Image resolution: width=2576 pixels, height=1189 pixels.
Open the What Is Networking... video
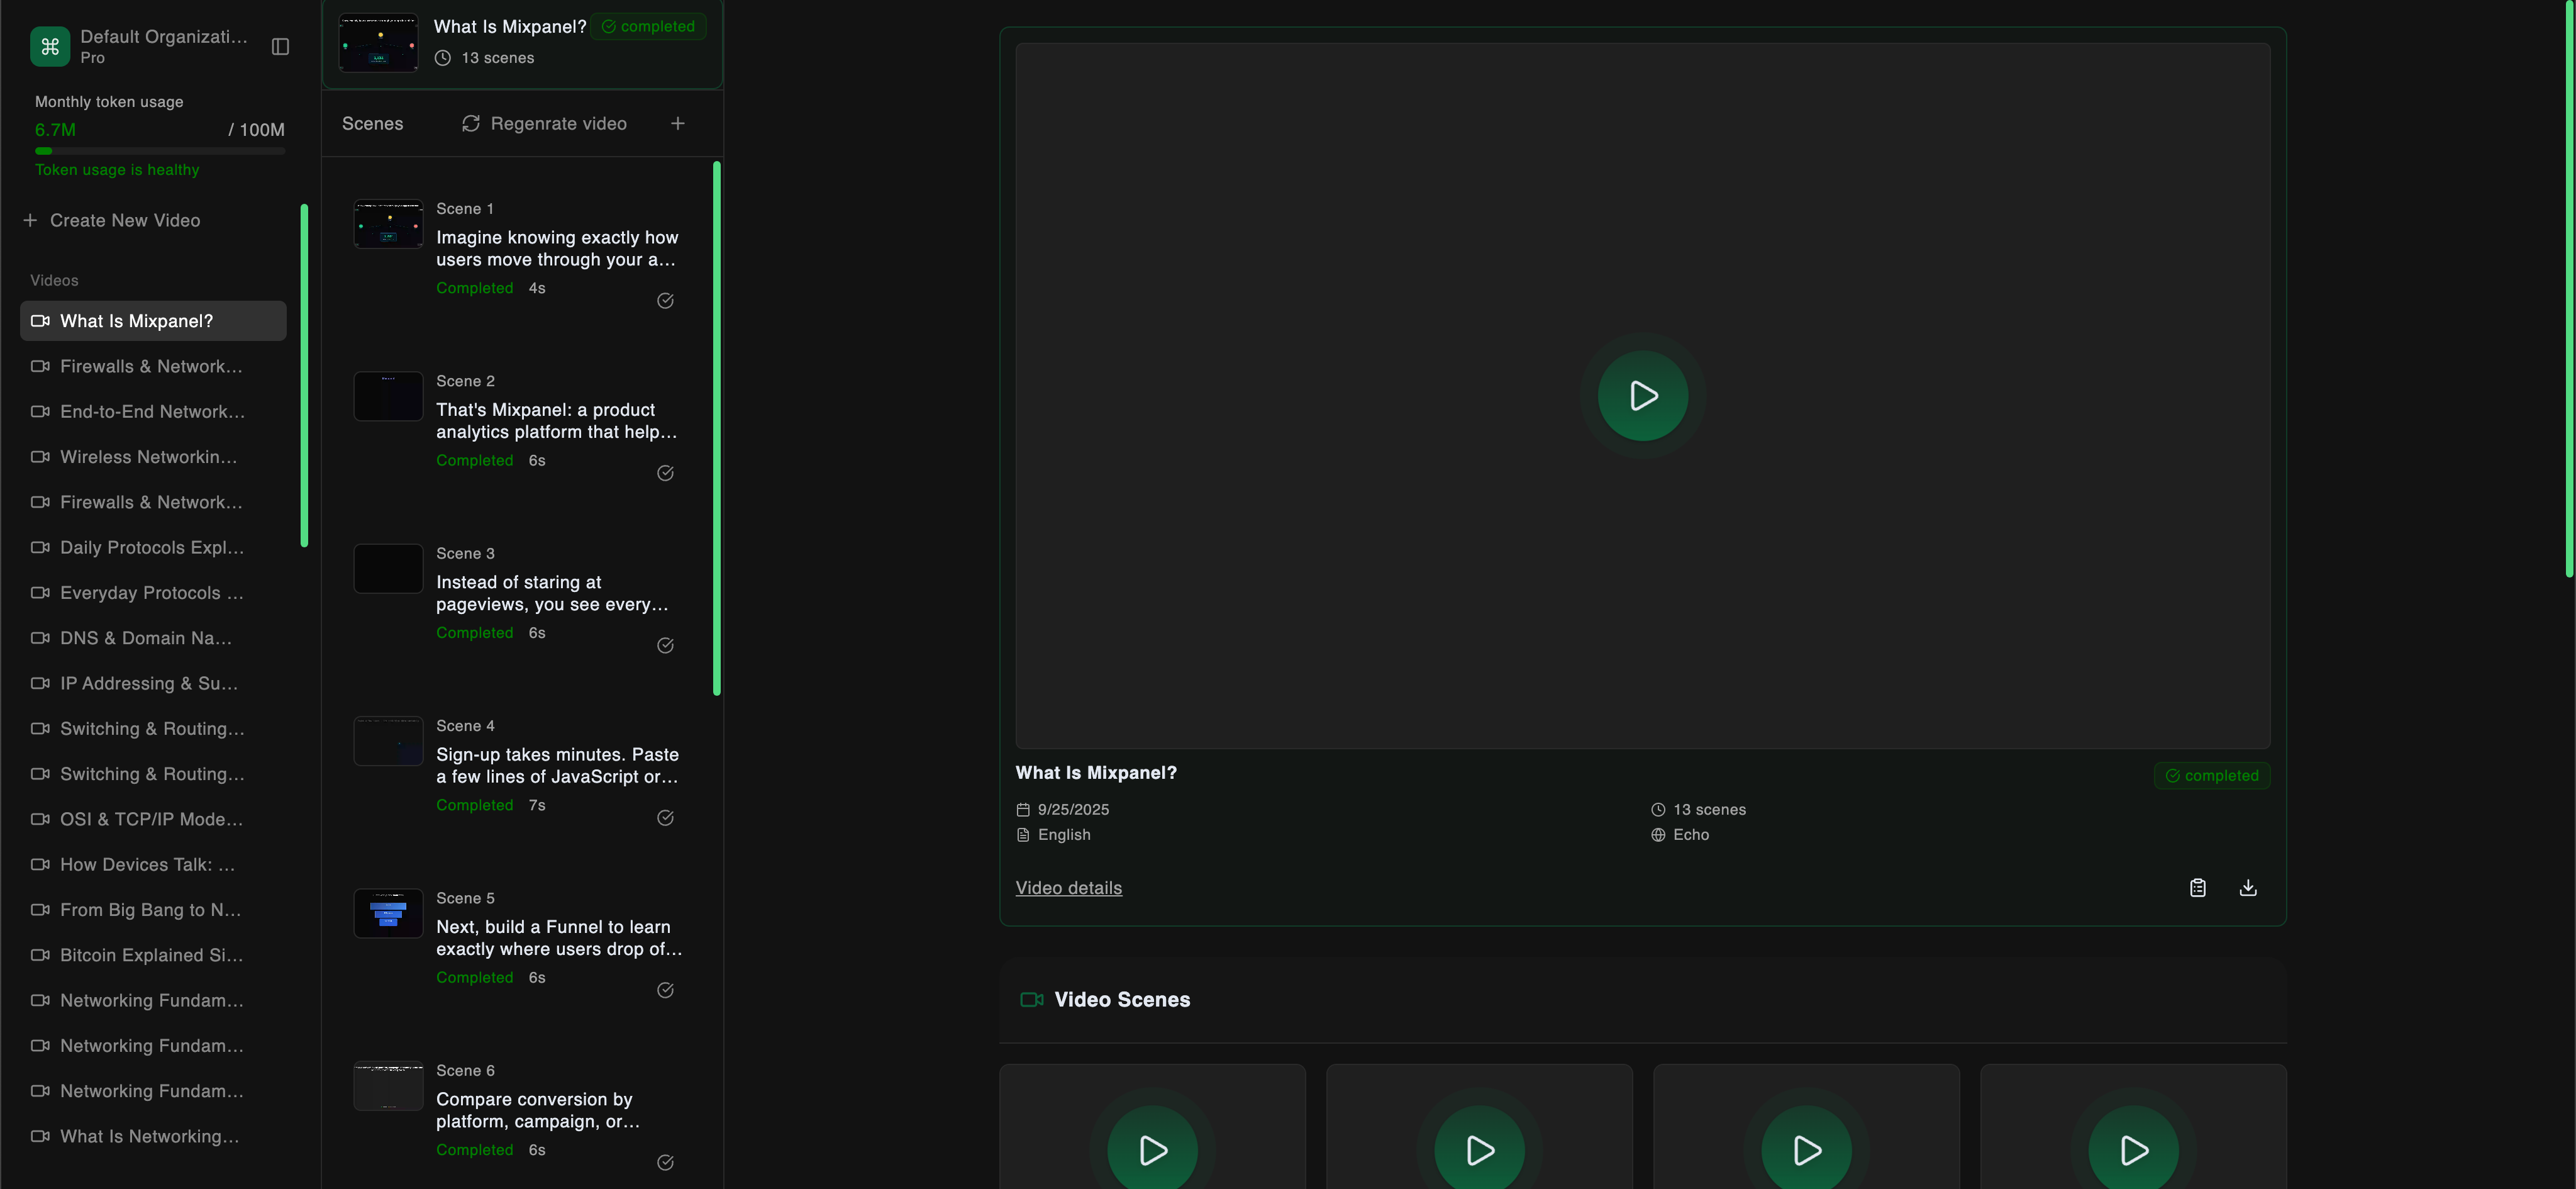[153, 1136]
